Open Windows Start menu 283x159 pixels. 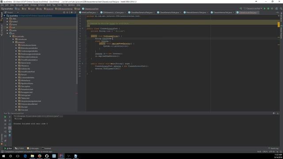click(x=4, y=156)
